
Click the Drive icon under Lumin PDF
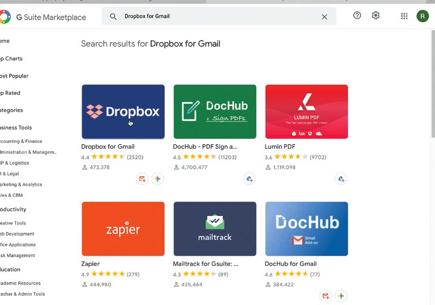pyautogui.click(x=341, y=179)
